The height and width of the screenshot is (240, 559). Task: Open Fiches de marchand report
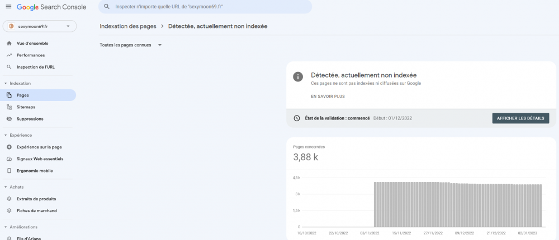(38, 211)
